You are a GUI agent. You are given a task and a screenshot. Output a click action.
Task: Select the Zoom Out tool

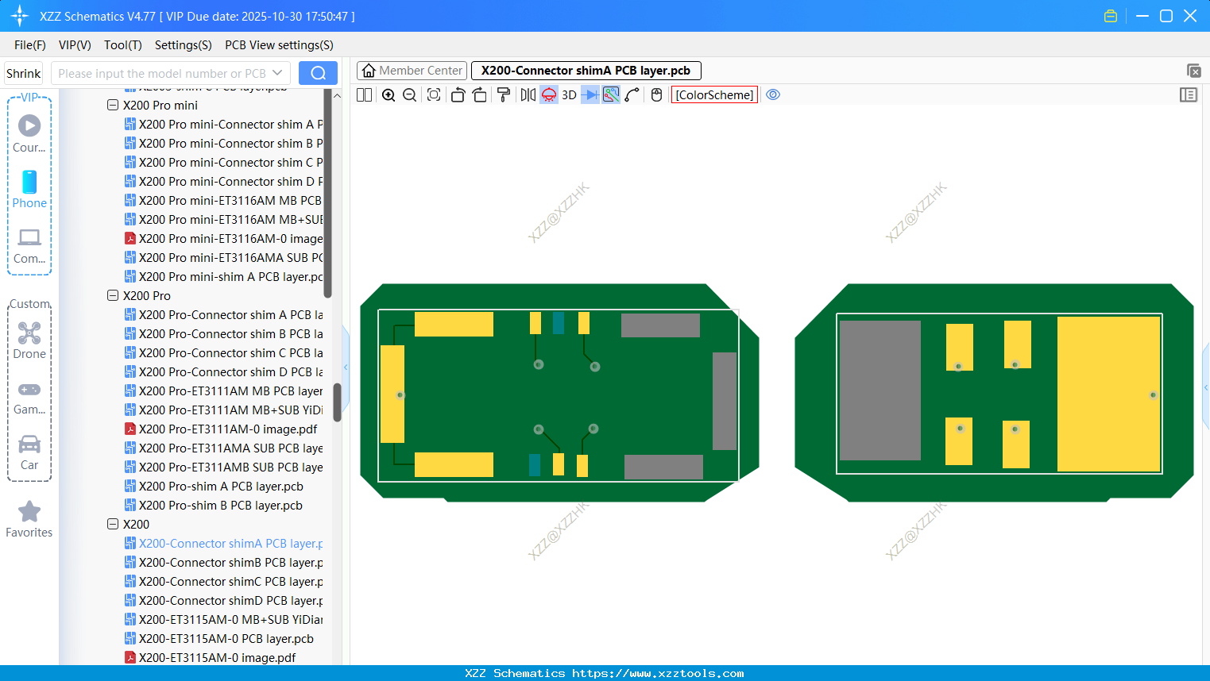click(409, 94)
